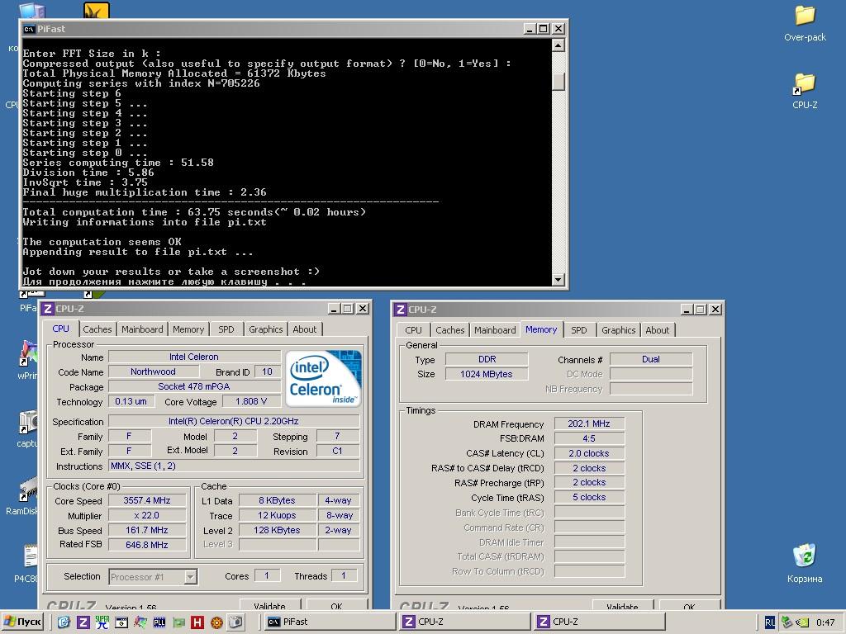Click the Safely Remove Hardware tray icon

(787, 622)
